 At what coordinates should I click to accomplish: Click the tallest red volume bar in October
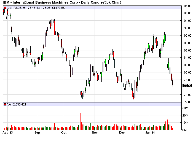click(80, 121)
